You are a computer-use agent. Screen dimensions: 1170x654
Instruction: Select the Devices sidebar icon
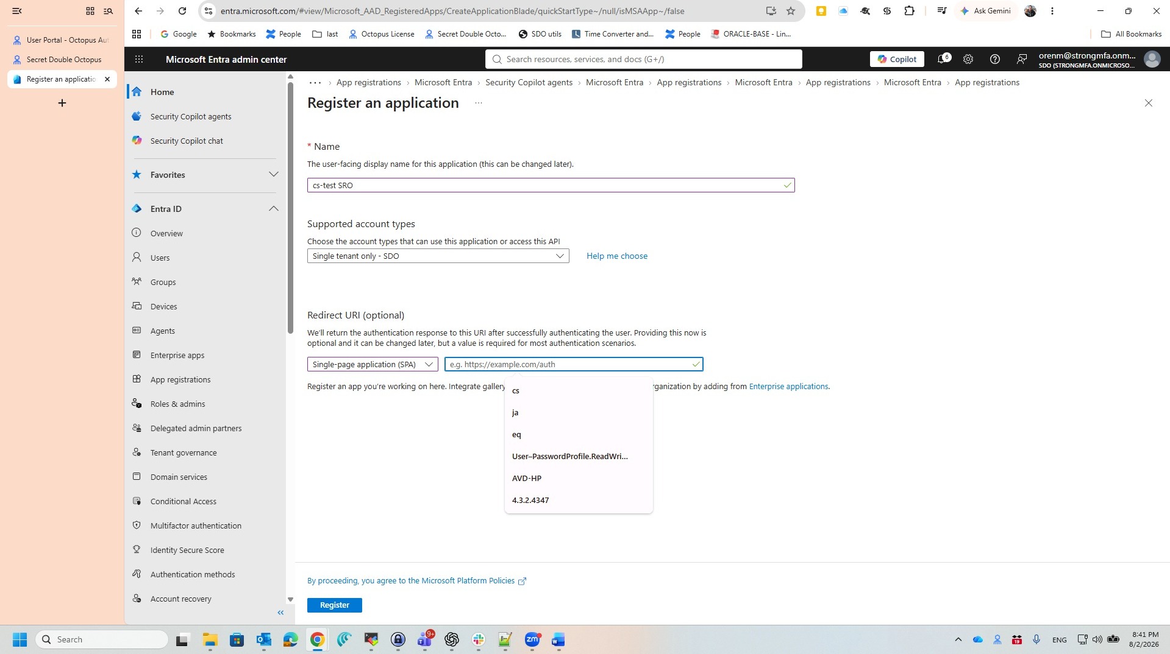pyautogui.click(x=137, y=306)
